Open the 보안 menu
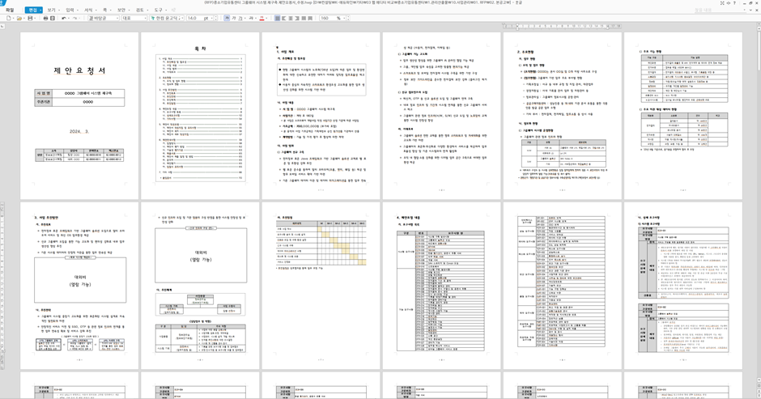Screen dimensions: 761x399 point(123,10)
